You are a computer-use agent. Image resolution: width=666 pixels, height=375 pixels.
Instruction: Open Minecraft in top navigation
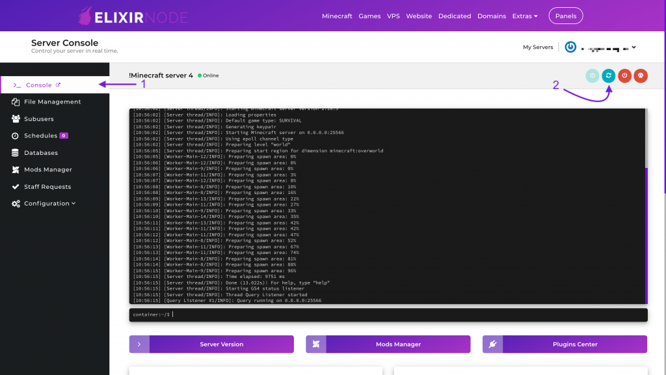337,16
